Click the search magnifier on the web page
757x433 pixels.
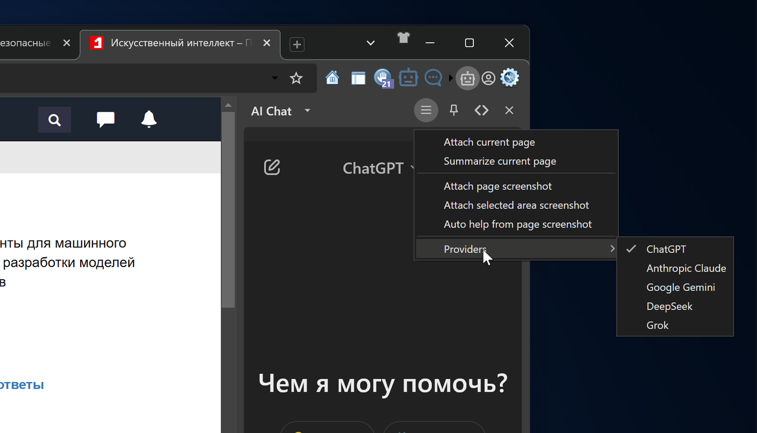55,120
